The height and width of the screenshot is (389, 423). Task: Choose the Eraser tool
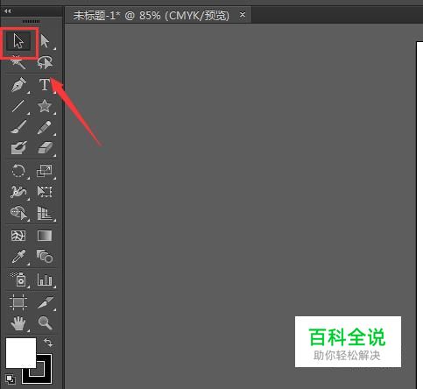coord(45,148)
